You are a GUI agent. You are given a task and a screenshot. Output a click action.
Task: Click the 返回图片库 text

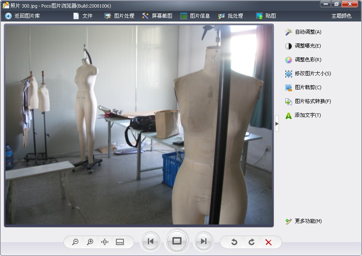27,16
